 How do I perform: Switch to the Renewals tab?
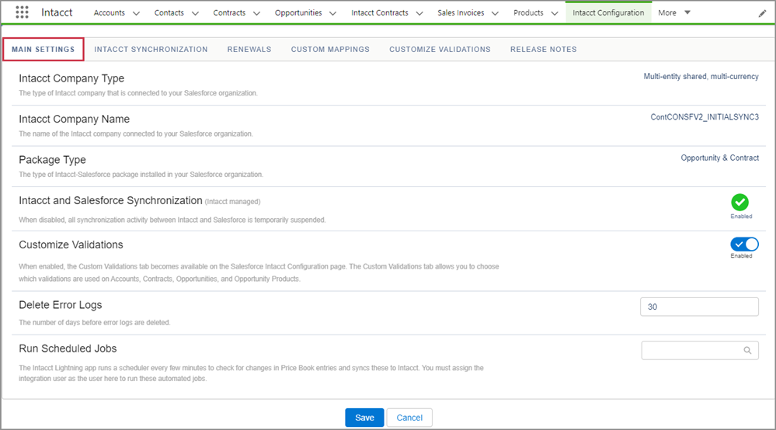(x=249, y=50)
